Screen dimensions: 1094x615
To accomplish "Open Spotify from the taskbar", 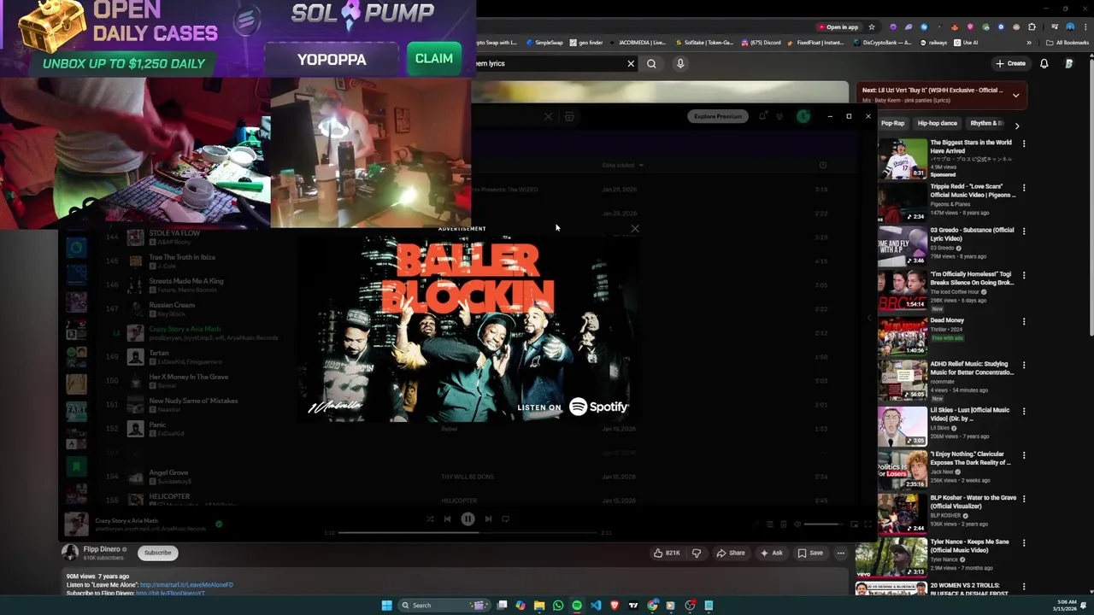I will (x=577, y=605).
